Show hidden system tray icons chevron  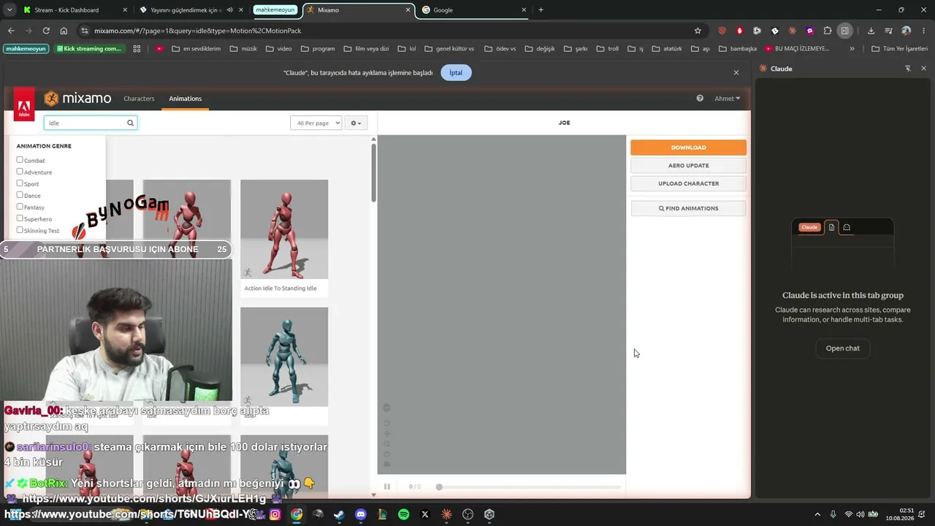click(817, 514)
